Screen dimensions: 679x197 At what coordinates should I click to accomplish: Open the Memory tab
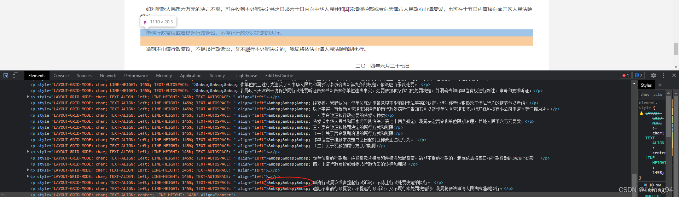coord(164,76)
